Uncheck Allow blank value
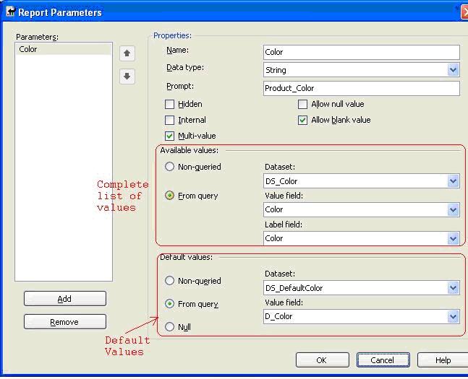The width and height of the screenshot is (468, 379). (x=302, y=120)
